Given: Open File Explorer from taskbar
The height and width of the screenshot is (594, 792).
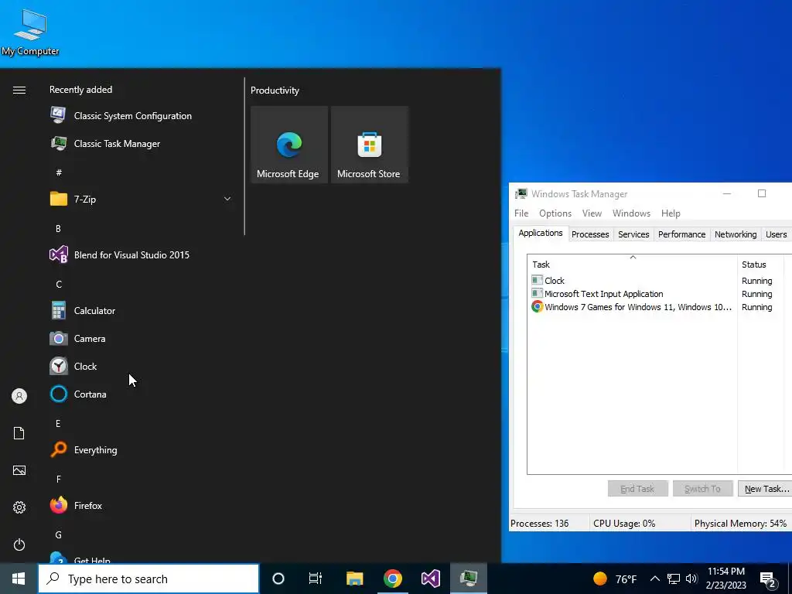Looking at the screenshot, I should click(x=354, y=579).
